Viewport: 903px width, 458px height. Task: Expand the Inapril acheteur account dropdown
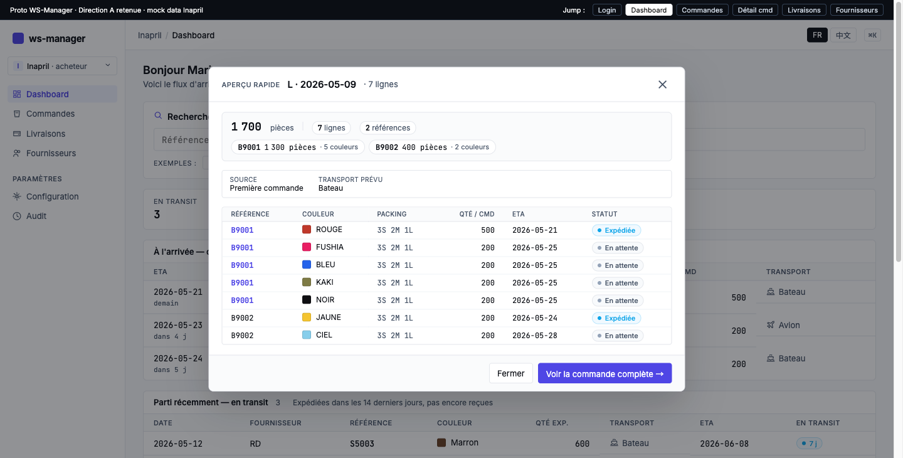(x=62, y=66)
